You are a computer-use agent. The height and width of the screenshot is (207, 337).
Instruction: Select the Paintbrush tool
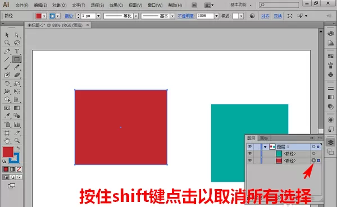7,67
